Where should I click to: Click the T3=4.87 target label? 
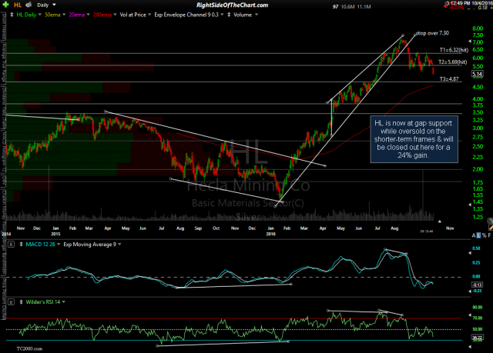coord(449,79)
